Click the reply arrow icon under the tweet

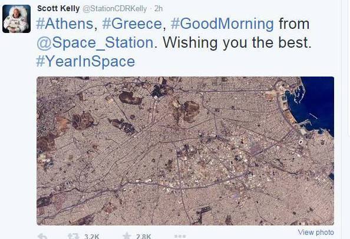point(42,236)
